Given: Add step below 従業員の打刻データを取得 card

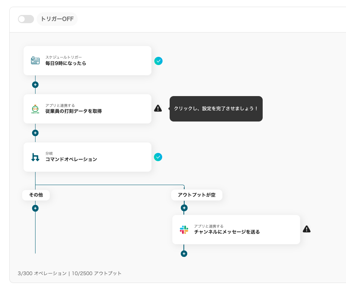Looking at the screenshot, I should click(35, 133).
